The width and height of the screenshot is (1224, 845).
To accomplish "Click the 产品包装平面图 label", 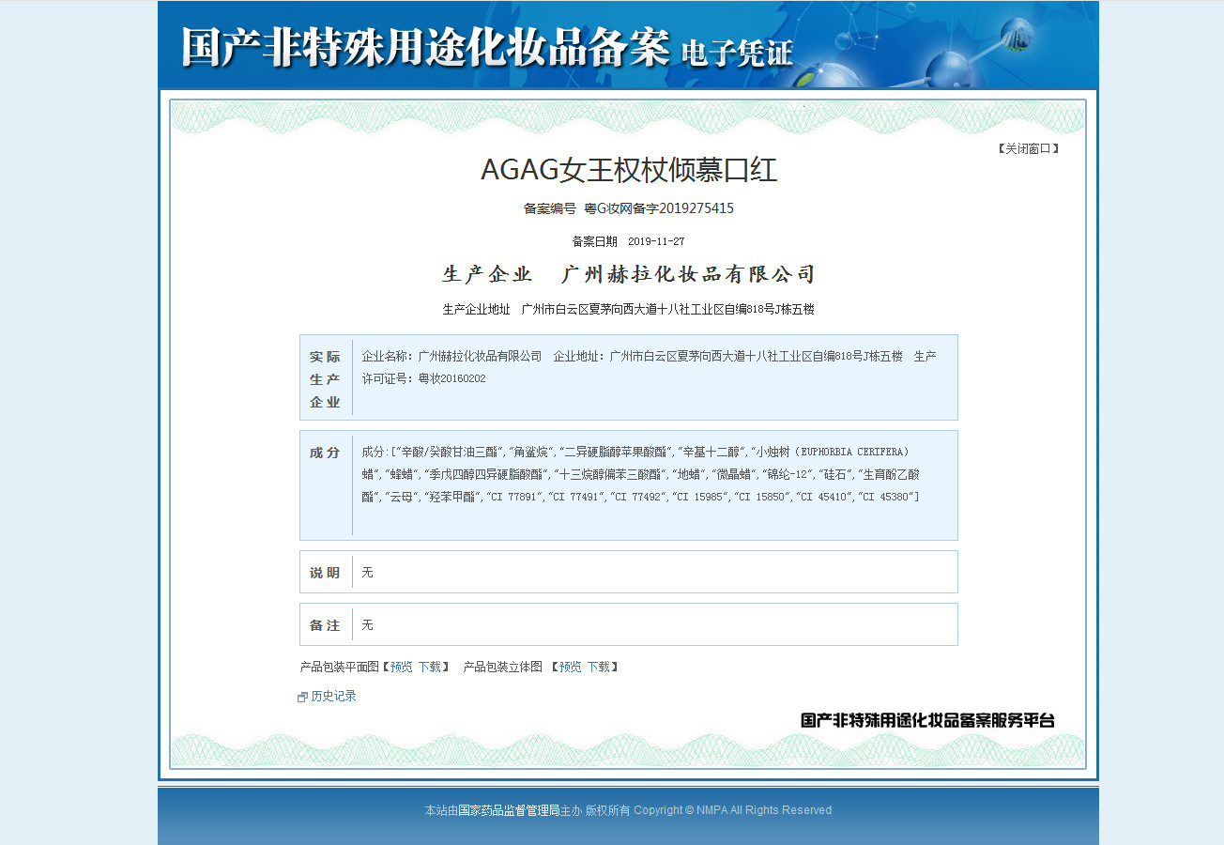I will [340, 667].
